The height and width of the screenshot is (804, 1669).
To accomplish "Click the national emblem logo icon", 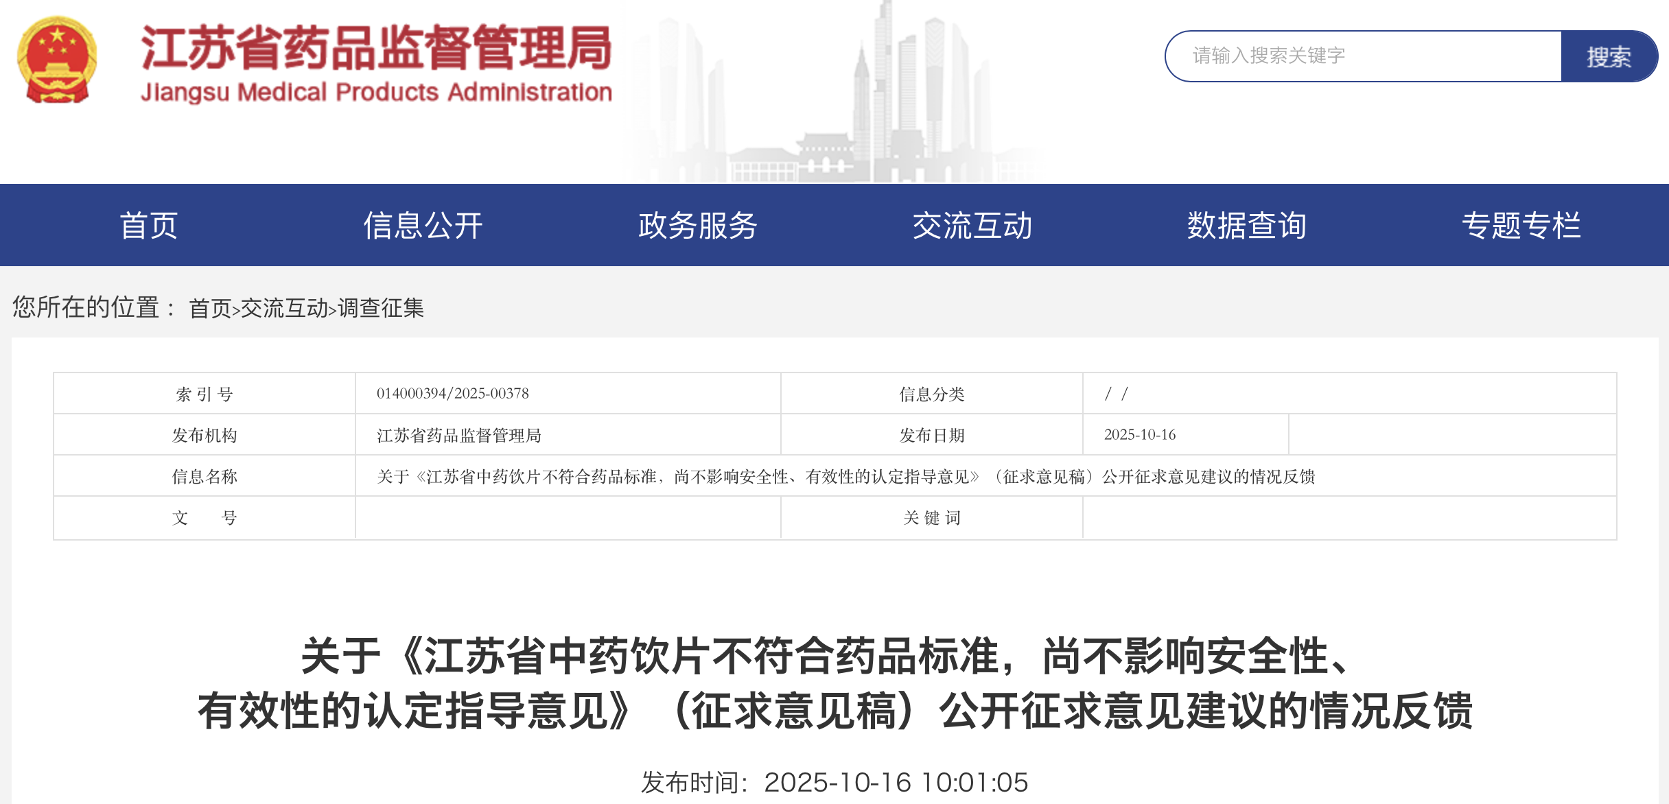I will click(x=57, y=60).
